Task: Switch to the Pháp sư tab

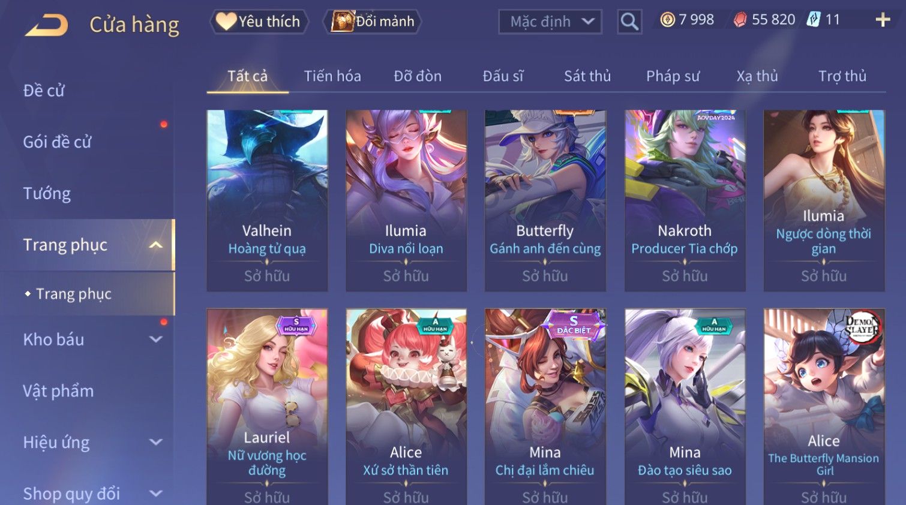Action: pyautogui.click(x=673, y=76)
